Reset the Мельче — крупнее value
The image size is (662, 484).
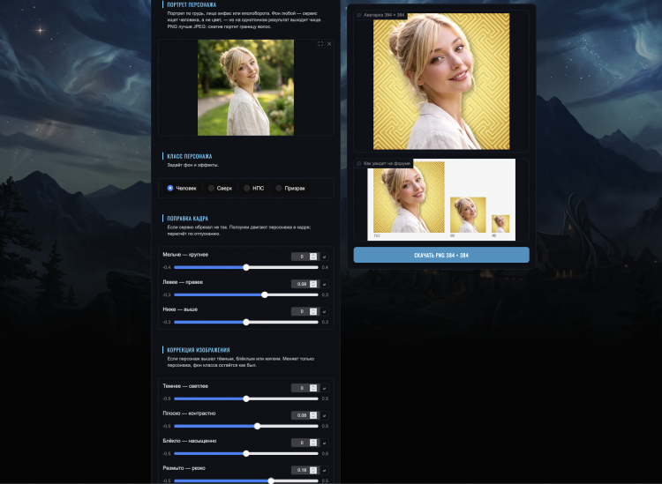324,257
